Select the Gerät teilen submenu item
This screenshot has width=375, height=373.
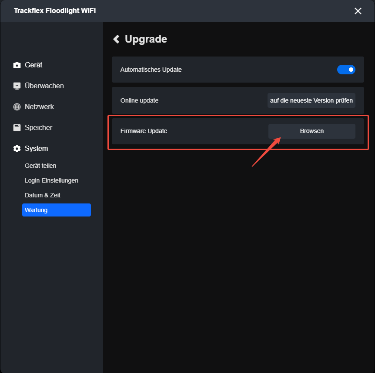click(x=40, y=166)
